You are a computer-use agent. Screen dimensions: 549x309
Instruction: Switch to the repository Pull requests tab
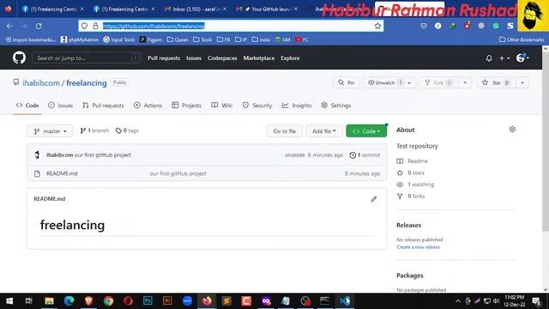click(x=103, y=106)
